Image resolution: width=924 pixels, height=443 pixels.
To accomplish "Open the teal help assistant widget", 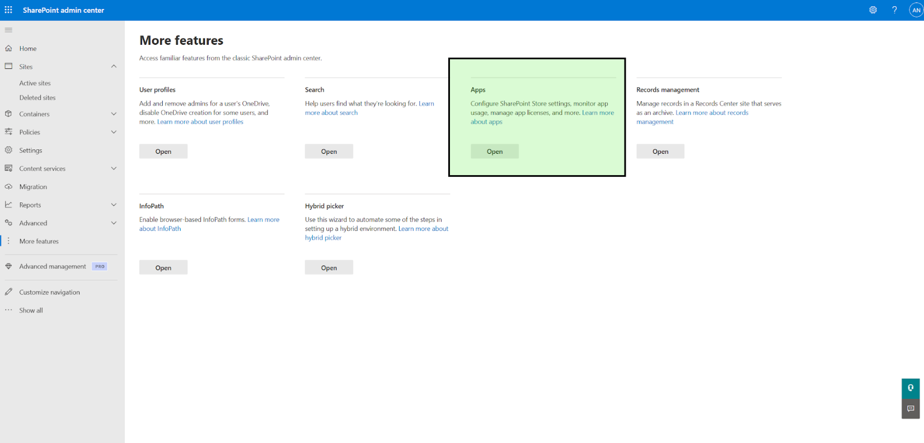I will click(911, 388).
